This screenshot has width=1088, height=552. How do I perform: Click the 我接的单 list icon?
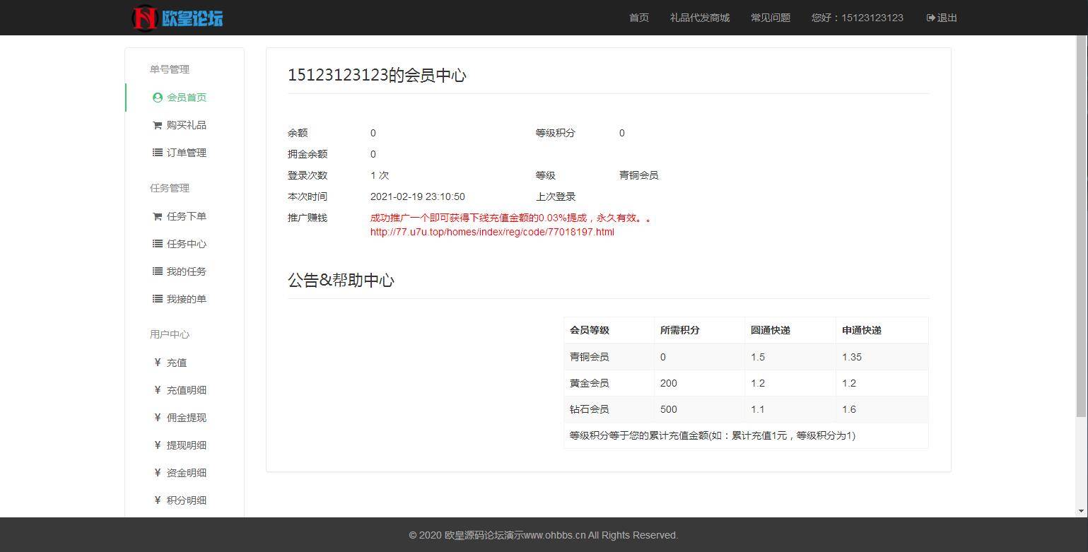pos(157,299)
